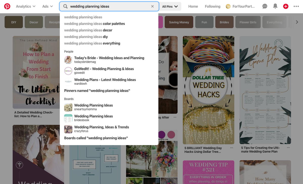
Task: Click the red plus create icon
Action: point(286,6)
